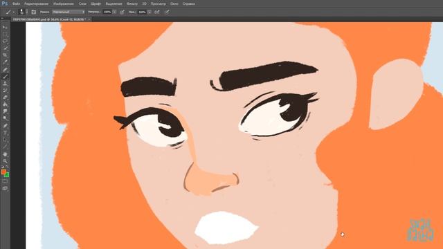Select the Zoom tool
Image resolution: width=443 pixels, height=249 pixels.
pyautogui.click(x=5, y=161)
